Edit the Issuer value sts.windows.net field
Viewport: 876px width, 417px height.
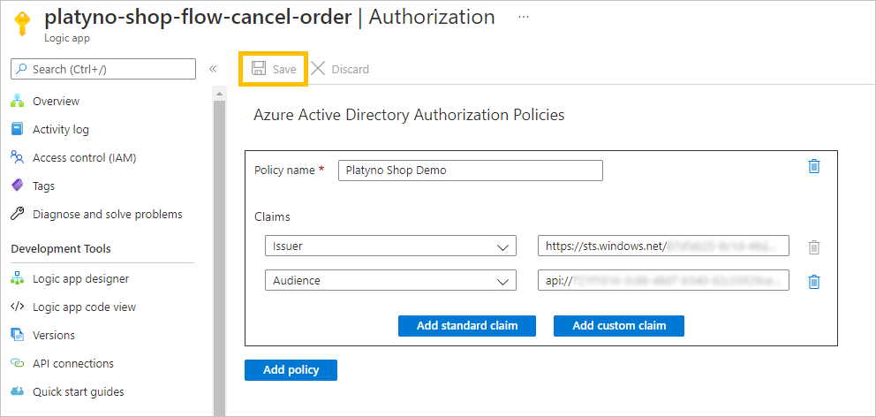point(664,246)
